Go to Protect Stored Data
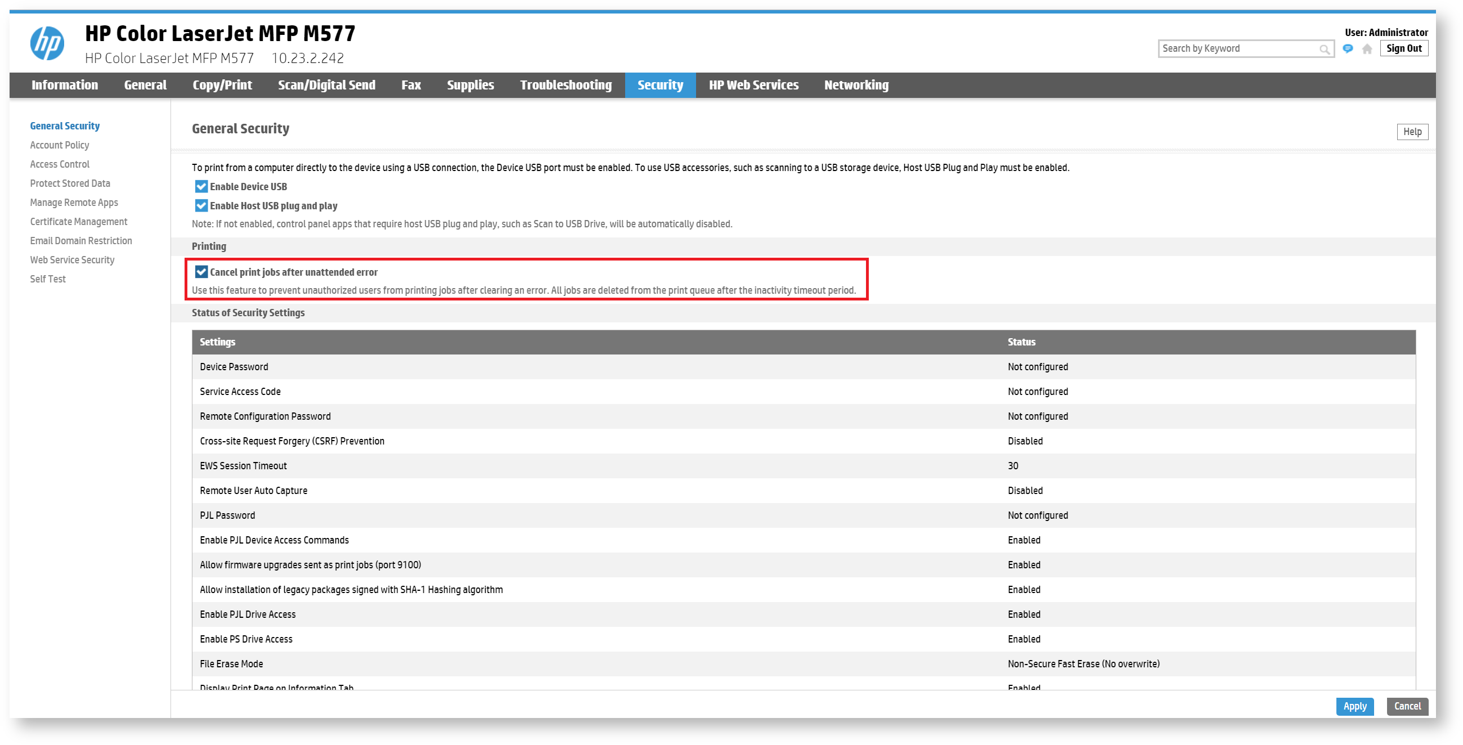 (70, 184)
